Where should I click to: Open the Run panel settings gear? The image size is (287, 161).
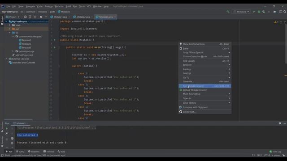pyautogui.click(x=280, y=123)
